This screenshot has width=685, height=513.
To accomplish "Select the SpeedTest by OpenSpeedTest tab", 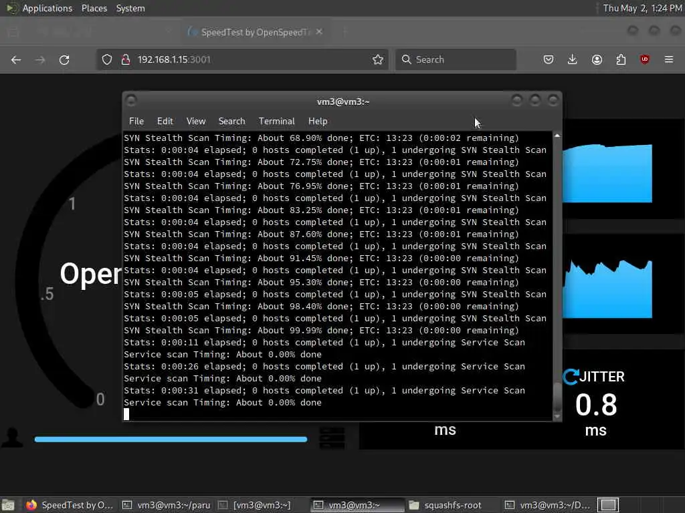I will click(256, 32).
